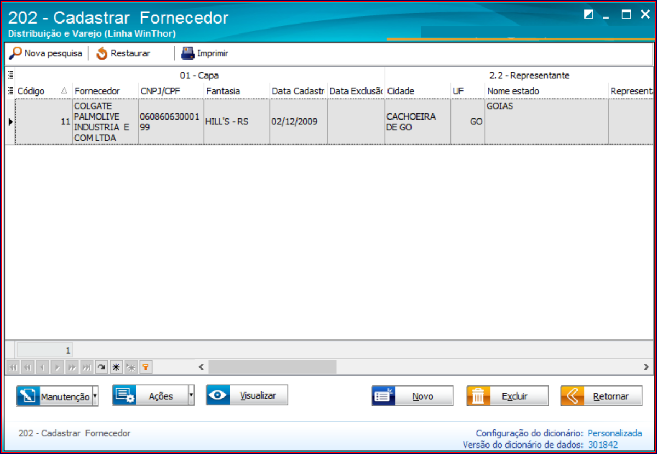Screen dimensions: 657x454
Task: Click the Nova pesquisa toolbar label
Action: tap(53, 54)
